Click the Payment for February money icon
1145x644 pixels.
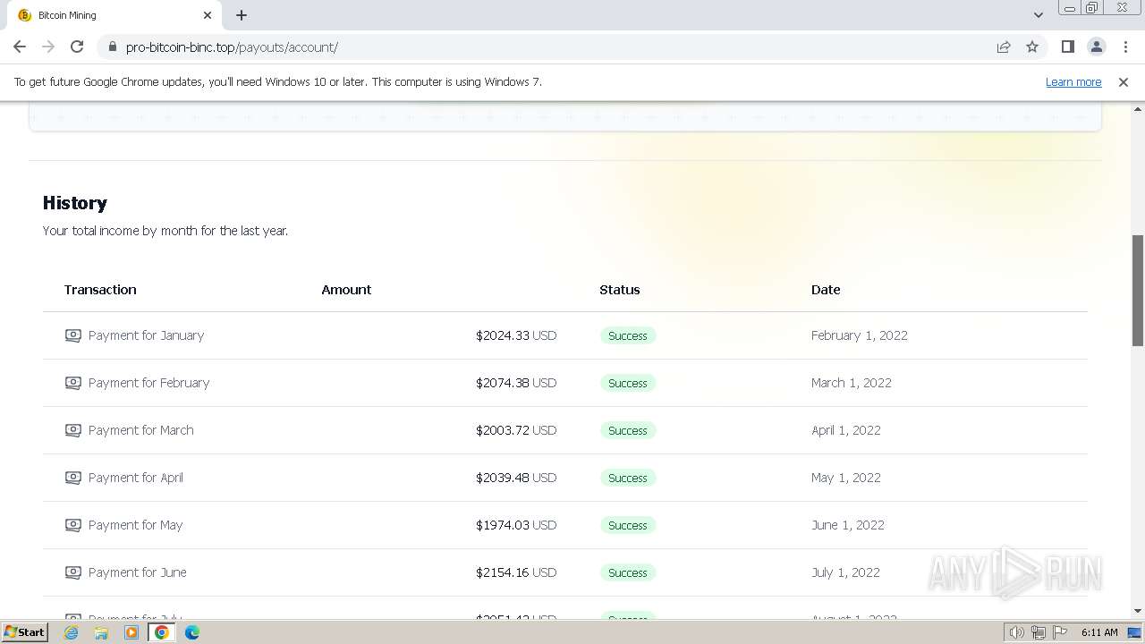pos(73,383)
